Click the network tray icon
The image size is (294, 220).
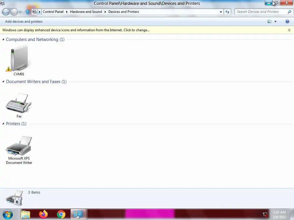tap(265, 214)
